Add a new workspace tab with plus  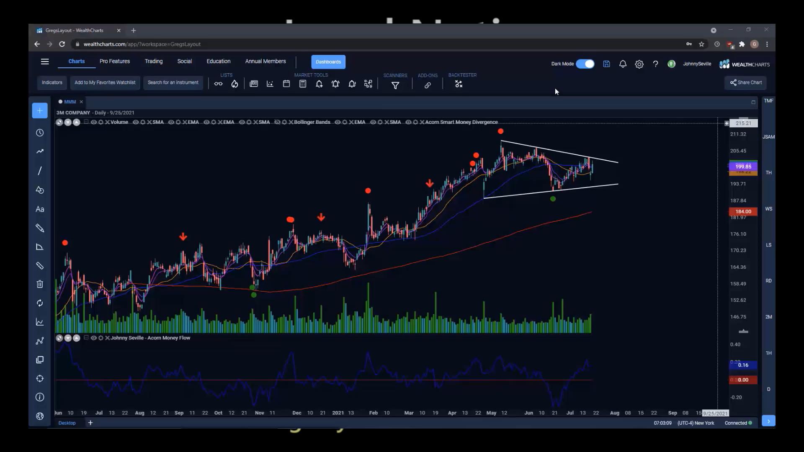pyautogui.click(x=90, y=423)
